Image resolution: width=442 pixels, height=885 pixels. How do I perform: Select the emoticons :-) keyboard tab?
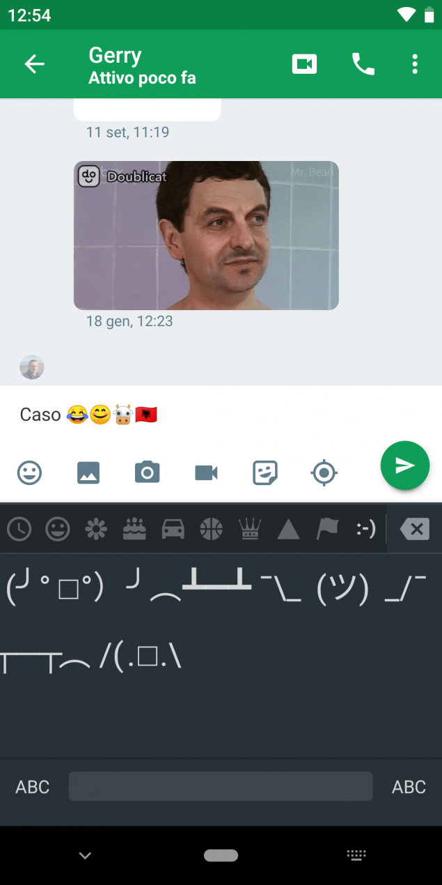[x=366, y=530]
